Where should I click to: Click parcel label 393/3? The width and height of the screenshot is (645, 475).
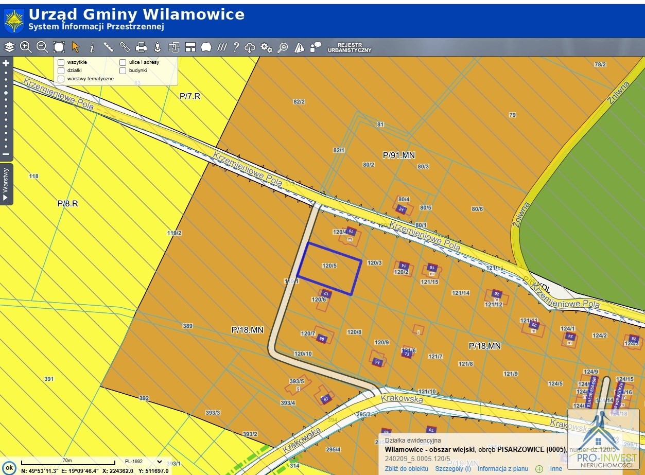[x=213, y=413]
